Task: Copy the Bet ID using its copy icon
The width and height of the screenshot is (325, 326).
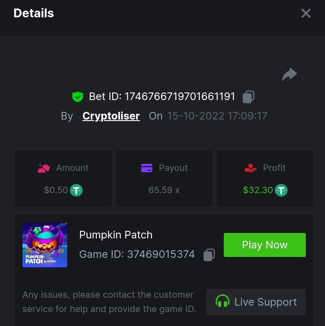Action: [248, 97]
